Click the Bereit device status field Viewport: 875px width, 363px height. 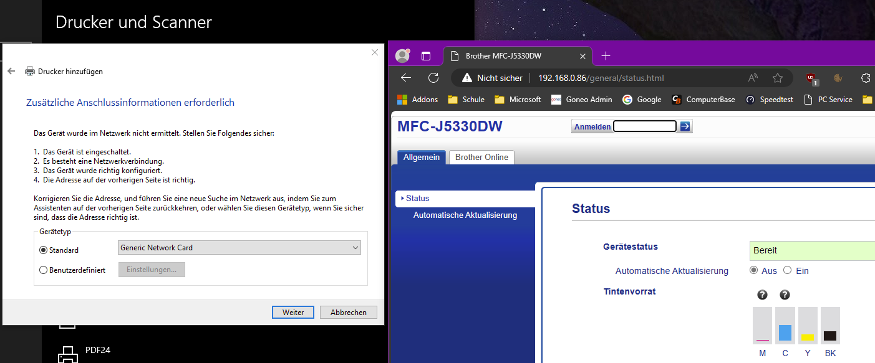pyautogui.click(x=812, y=251)
